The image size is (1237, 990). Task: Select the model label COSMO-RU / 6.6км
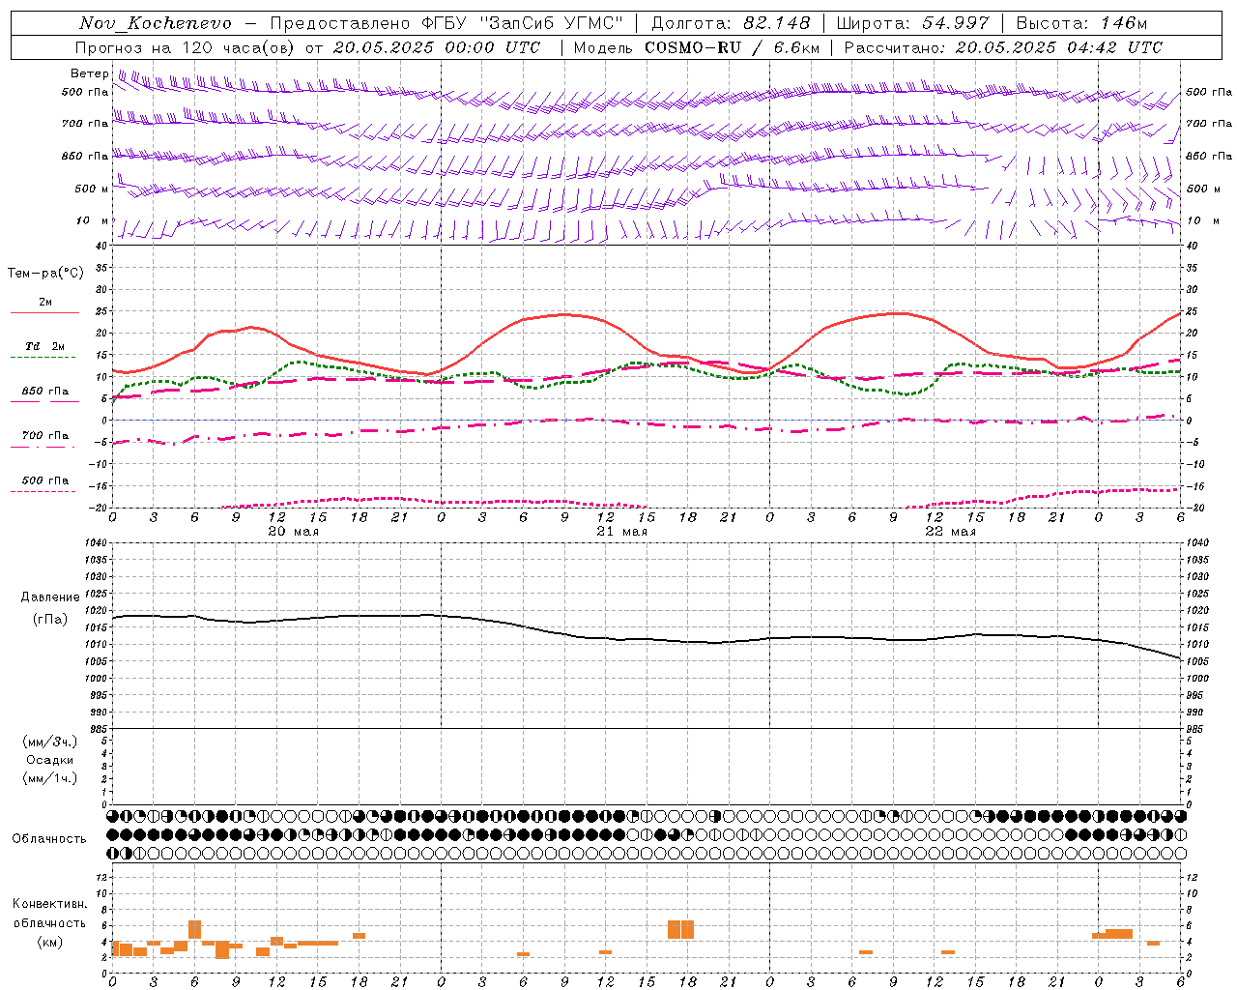(733, 47)
